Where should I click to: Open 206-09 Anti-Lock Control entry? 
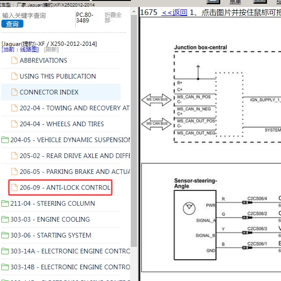(65, 187)
